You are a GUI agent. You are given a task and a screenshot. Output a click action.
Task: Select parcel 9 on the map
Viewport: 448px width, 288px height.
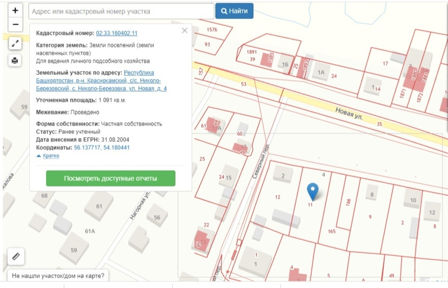tap(370, 217)
